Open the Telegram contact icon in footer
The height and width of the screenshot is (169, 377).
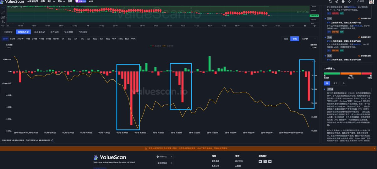pos(260,161)
